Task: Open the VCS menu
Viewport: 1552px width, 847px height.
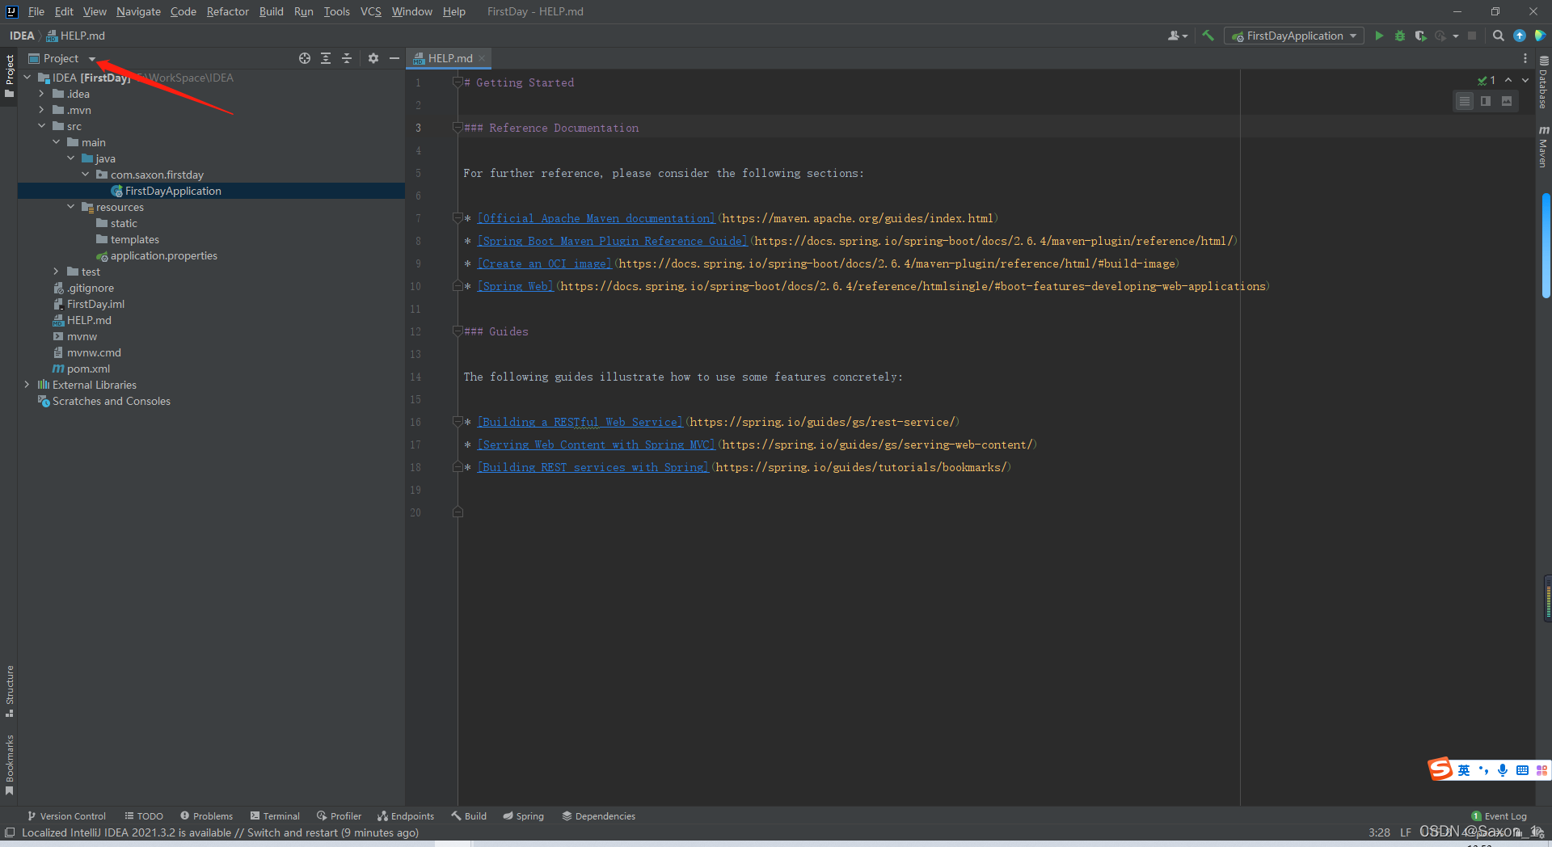Action: [x=370, y=11]
